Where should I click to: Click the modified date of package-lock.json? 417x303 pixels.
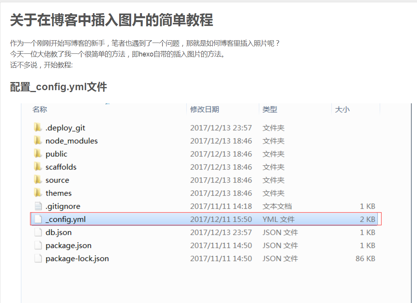(221, 258)
